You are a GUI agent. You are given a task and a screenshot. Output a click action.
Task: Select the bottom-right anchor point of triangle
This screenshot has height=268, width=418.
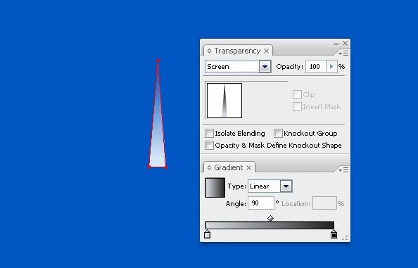166,167
